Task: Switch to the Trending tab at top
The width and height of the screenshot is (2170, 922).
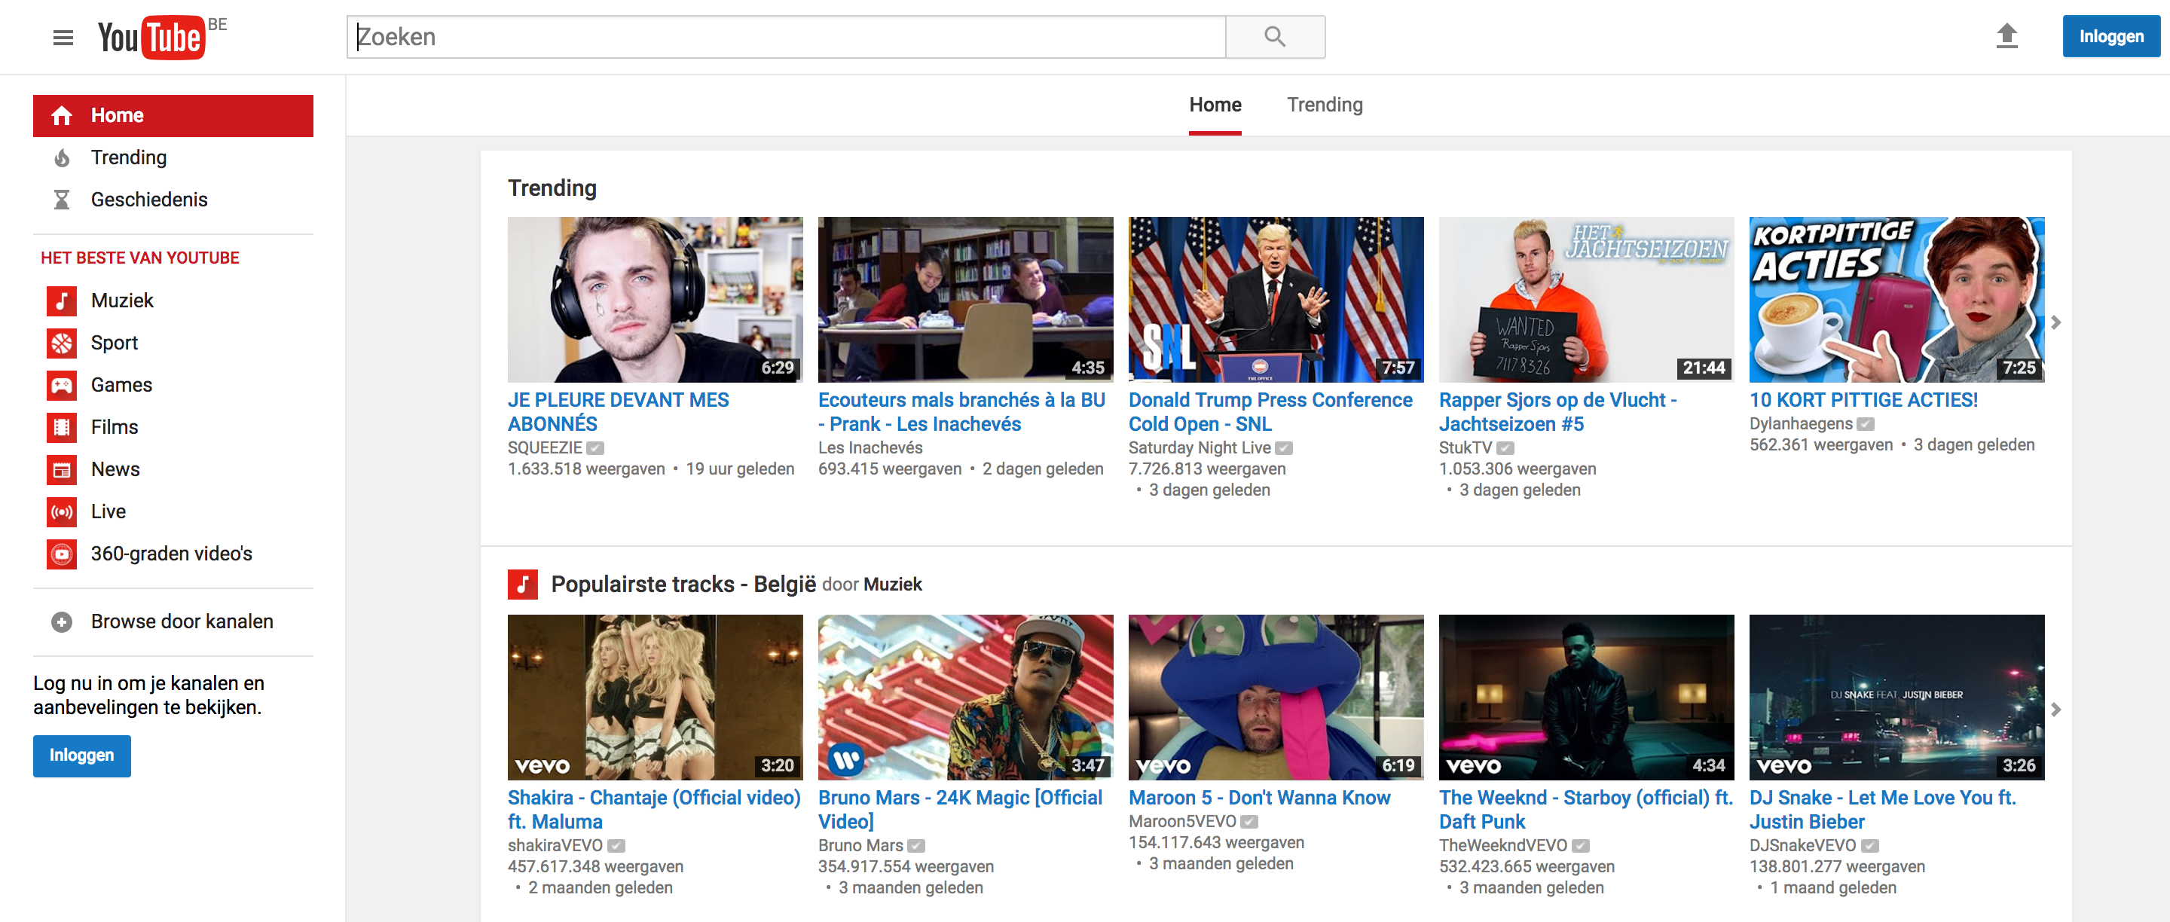Action: tap(1325, 105)
